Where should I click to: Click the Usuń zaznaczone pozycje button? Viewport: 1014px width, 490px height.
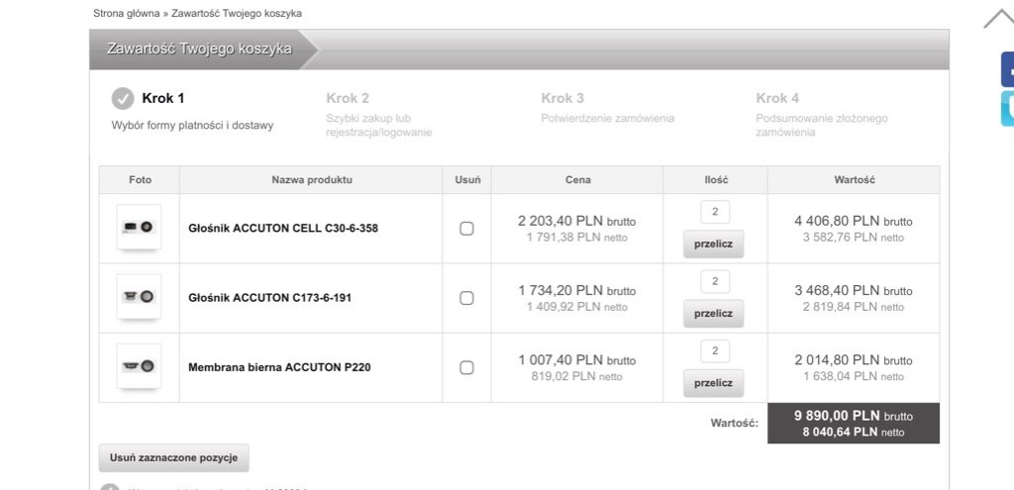[174, 458]
